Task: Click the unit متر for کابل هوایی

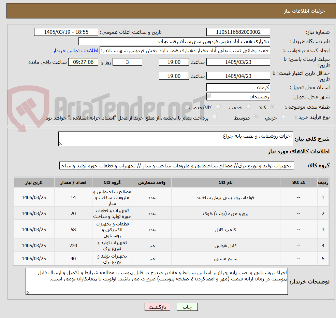Action: (x=151, y=246)
